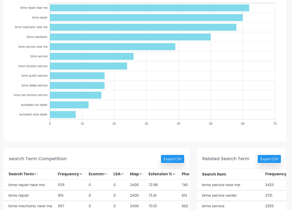Viewport: 292px width, 210px height.
Task: Select 'bmw repair near me' table row term
Action: click(x=27, y=185)
